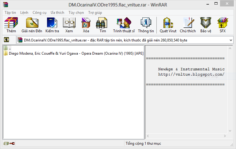This screenshot has height=149, width=236.
Task: Open the Lệnh menu
Action: pyautogui.click(x=24, y=13)
